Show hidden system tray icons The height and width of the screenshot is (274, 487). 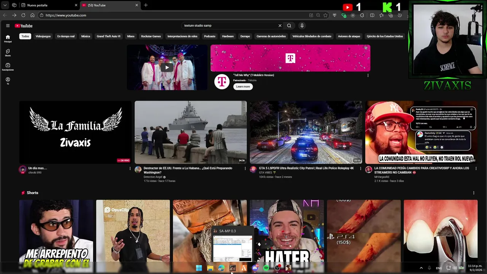(421, 268)
